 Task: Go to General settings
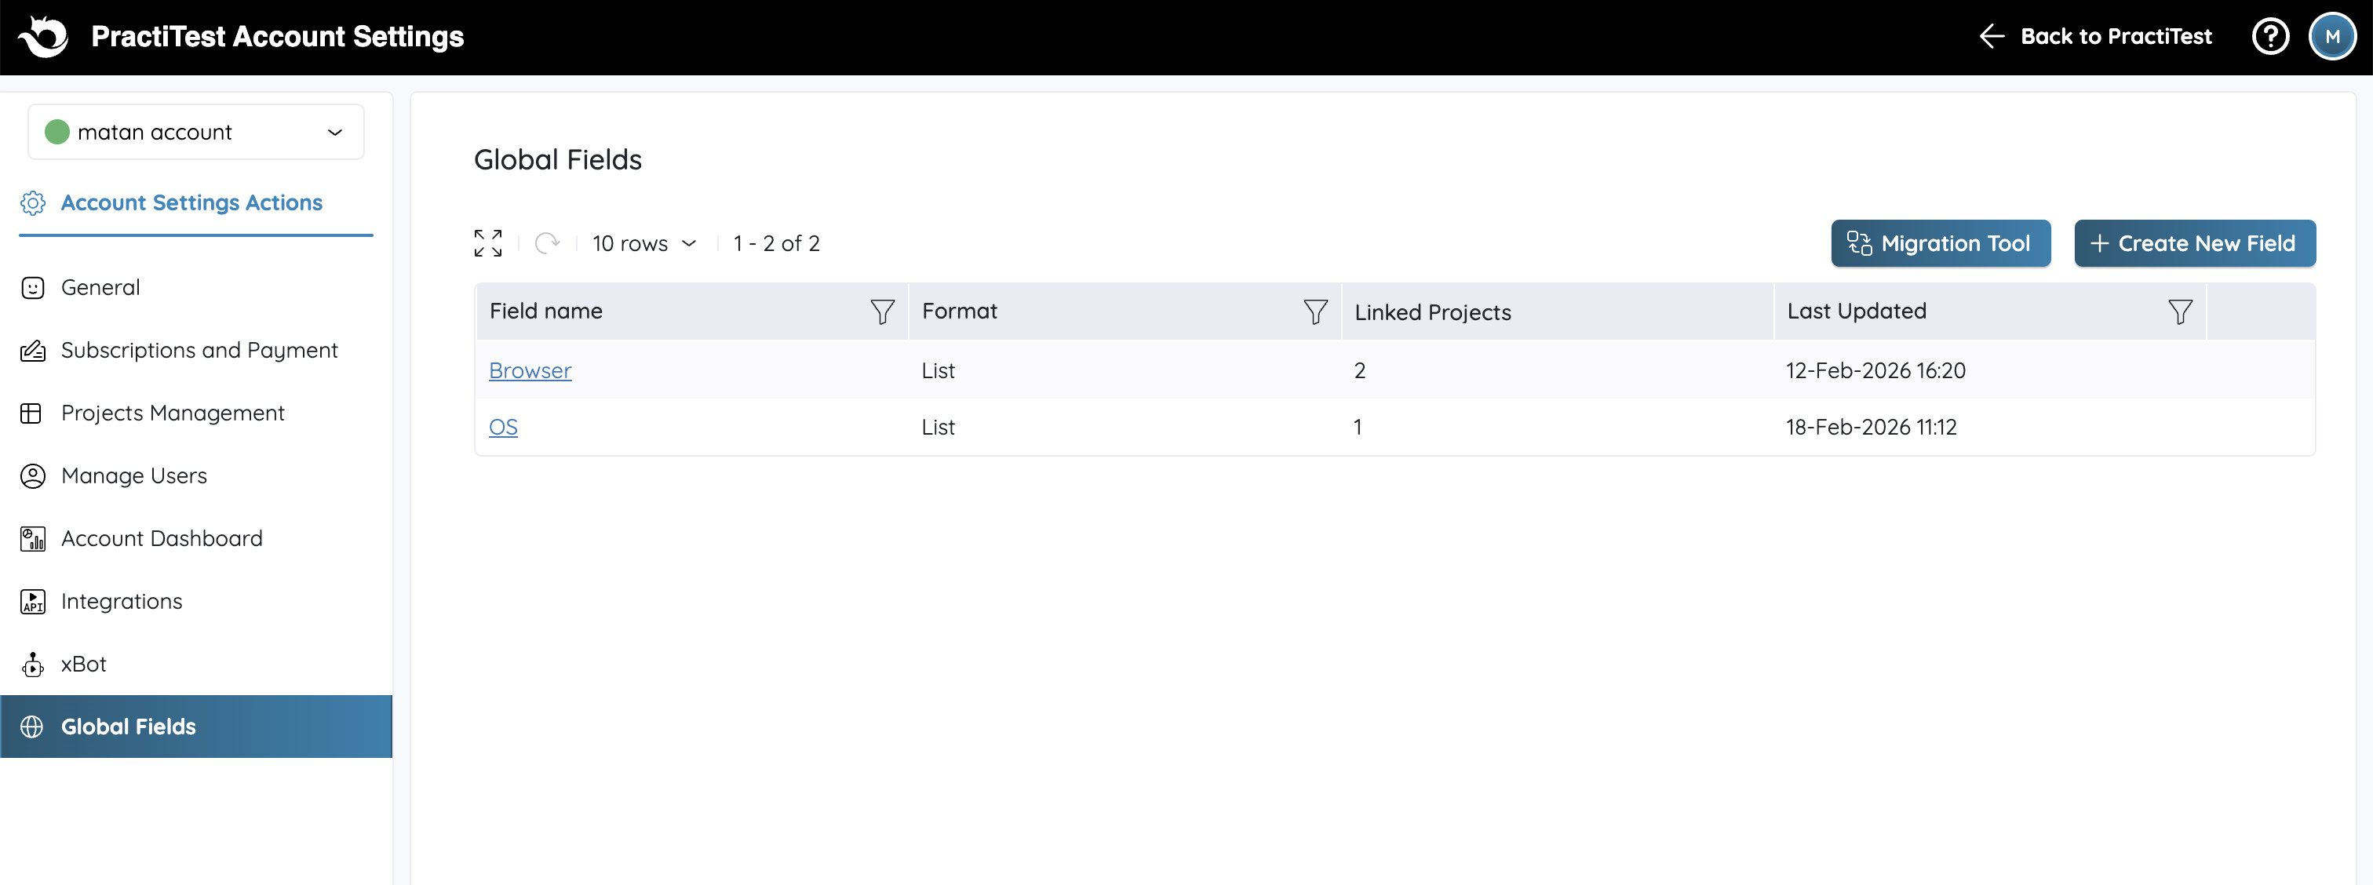tap(100, 287)
